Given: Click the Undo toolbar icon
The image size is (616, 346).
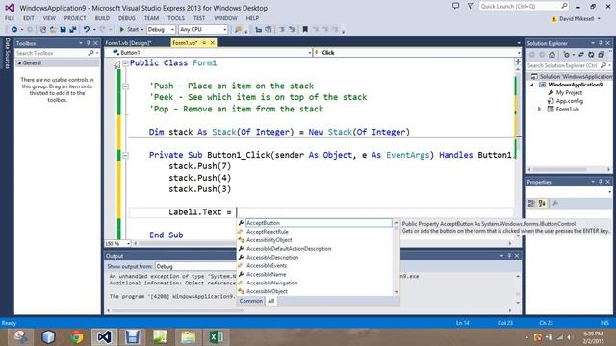Looking at the screenshot, I should click(x=86, y=30).
